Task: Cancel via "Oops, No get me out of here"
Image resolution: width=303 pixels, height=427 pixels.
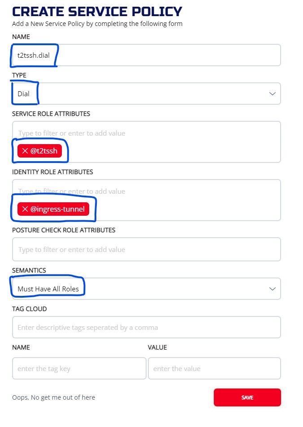Action: point(54,397)
